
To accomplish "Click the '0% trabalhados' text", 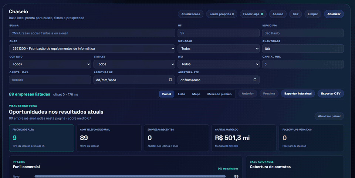I will [228, 168].
